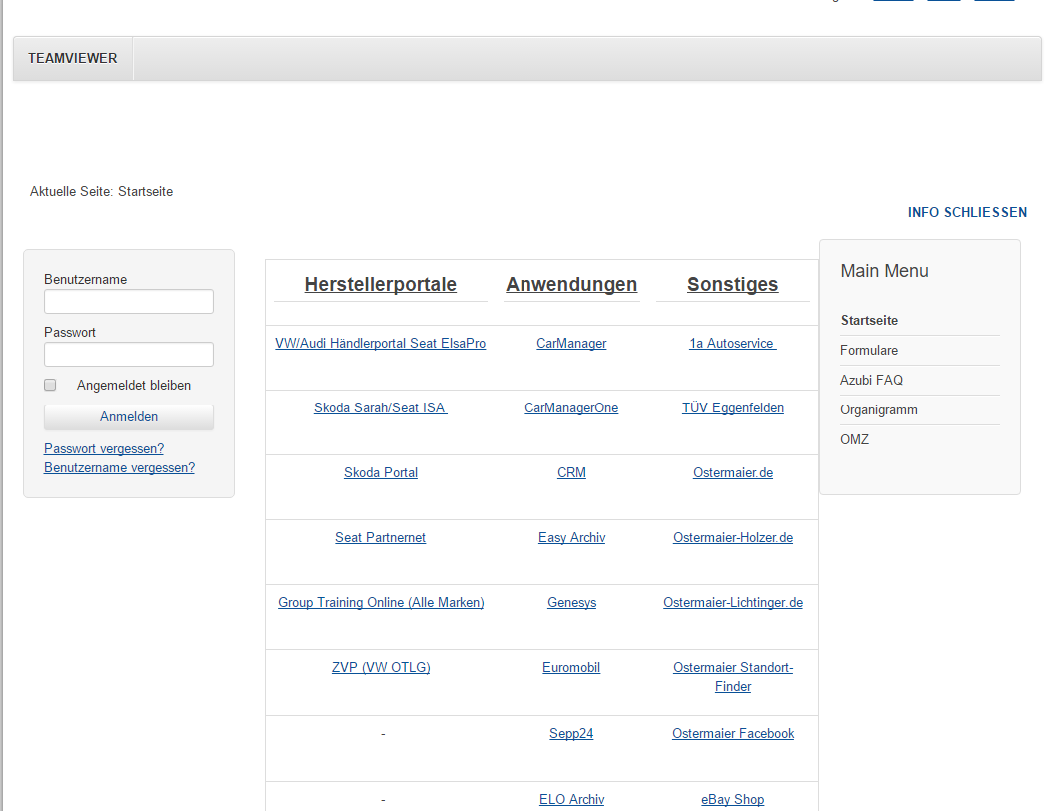
Task: Click the Sonstiges heading
Action: point(732,284)
